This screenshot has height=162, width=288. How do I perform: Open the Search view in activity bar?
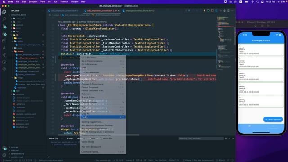point(4,19)
